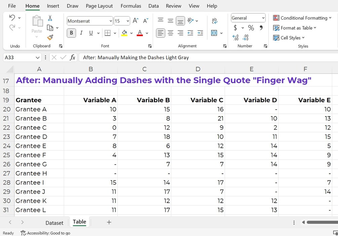Select the Grantee H cell

[x=39, y=173]
